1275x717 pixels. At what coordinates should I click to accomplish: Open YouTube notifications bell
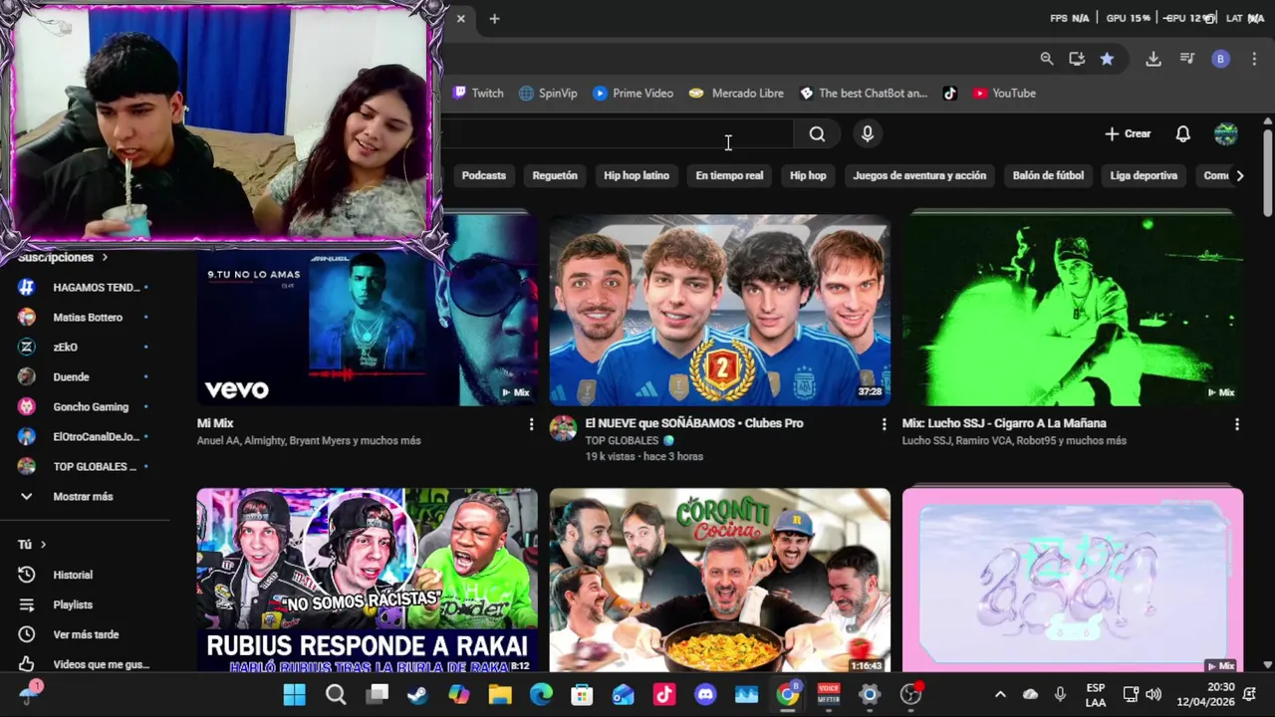(x=1182, y=133)
